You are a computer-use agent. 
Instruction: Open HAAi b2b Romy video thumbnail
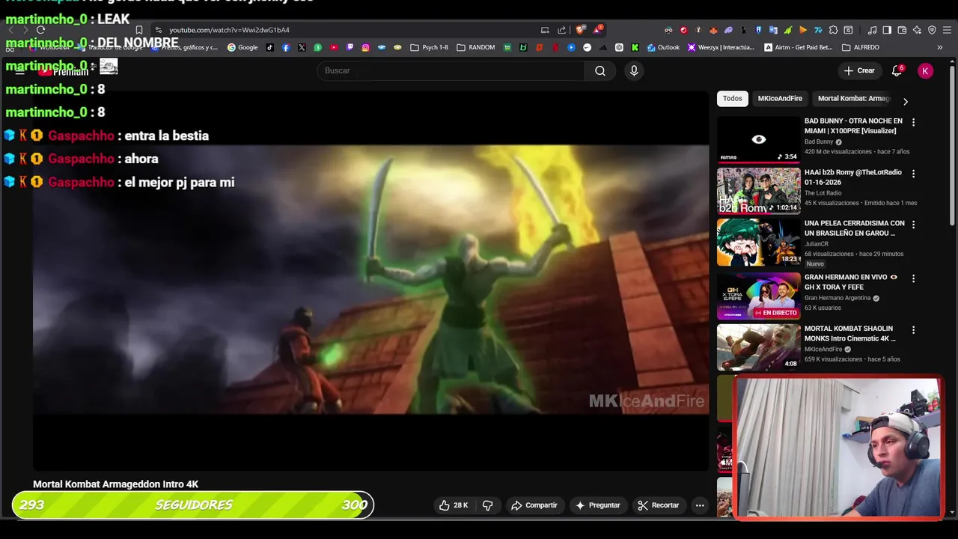point(759,191)
